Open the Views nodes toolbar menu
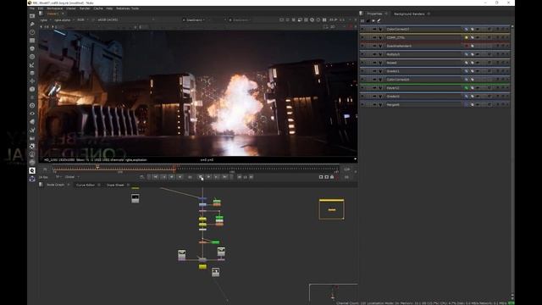Screen dimensions: 542x305 pyautogui.click(x=32, y=114)
